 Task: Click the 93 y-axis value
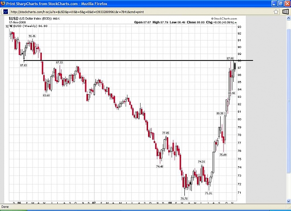pyautogui.click(x=239, y=27)
